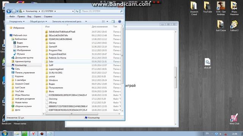Sort by Тип column header
This screenshot has width=243, height=136.
pos(115,27)
